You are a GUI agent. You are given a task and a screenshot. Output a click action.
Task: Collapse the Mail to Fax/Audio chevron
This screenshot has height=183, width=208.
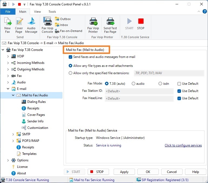(13, 95)
